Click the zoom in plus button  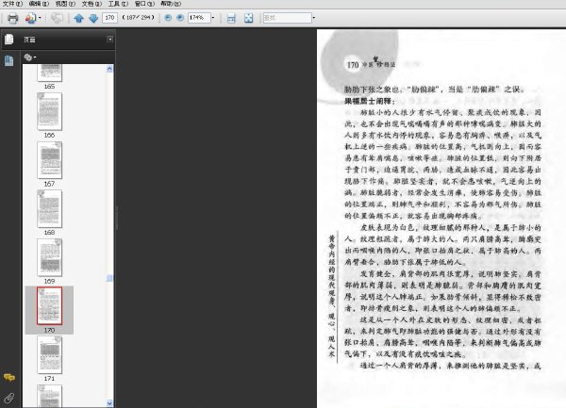(180, 17)
